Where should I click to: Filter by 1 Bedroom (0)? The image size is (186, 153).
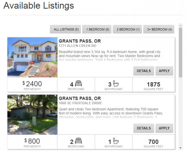click(98, 29)
